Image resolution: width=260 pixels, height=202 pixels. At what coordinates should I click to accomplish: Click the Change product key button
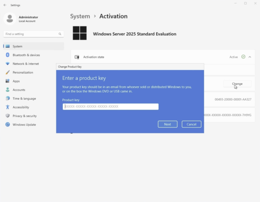point(237,84)
